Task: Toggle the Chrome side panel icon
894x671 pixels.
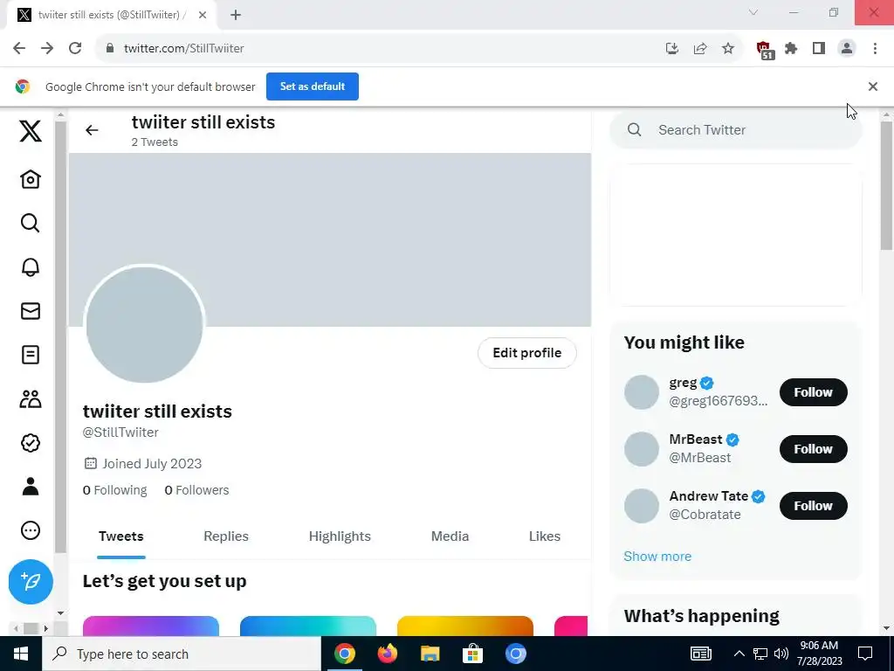Action: [819, 49]
